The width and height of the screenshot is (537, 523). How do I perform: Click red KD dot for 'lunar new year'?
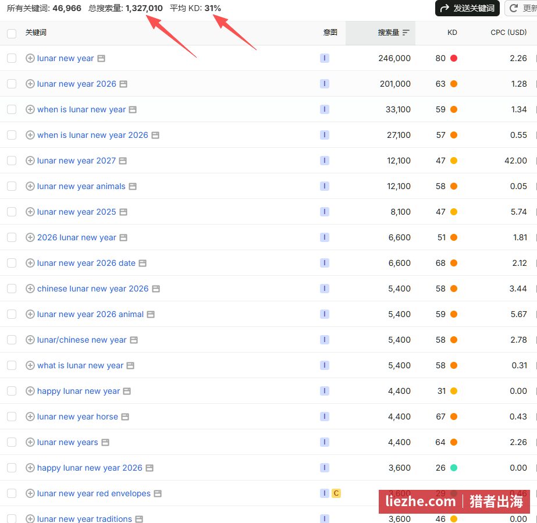pyautogui.click(x=454, y=58)
